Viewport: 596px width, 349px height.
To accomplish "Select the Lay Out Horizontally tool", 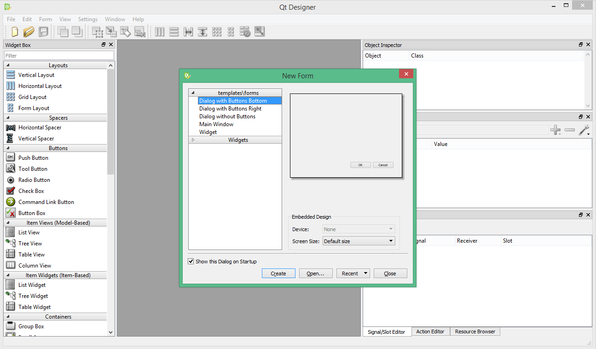I will tap(159, 32).
